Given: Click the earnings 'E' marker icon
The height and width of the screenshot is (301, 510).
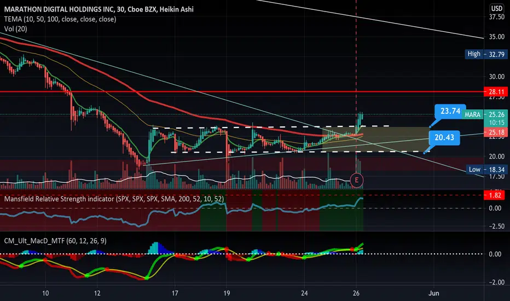Looking at the screenshot, I should [x=356, y=180].
